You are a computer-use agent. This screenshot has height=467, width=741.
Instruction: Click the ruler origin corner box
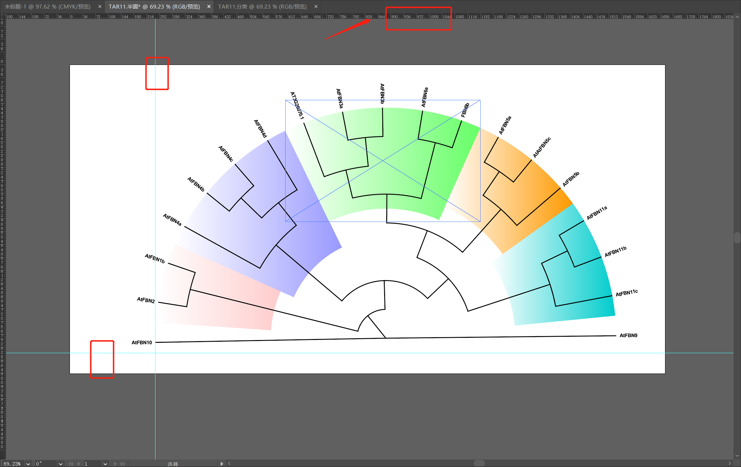tap(3, 16)
